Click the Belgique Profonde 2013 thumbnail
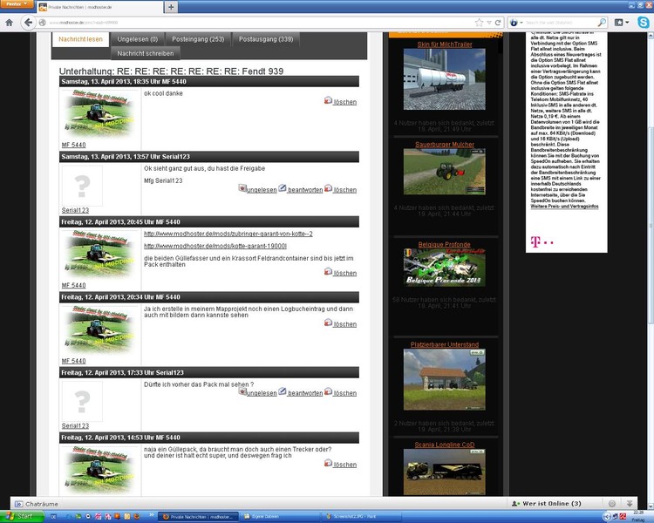This screenshot has height=523, width=654. (x=444, y=268)
